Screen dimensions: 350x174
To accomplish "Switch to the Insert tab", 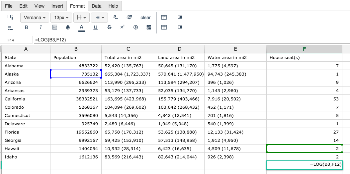I will point(57,6).
